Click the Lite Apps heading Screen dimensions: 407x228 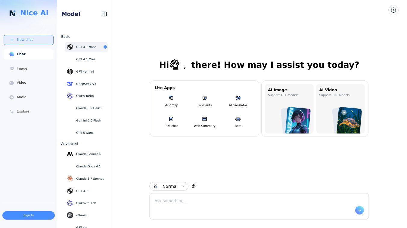pos(165,88)
